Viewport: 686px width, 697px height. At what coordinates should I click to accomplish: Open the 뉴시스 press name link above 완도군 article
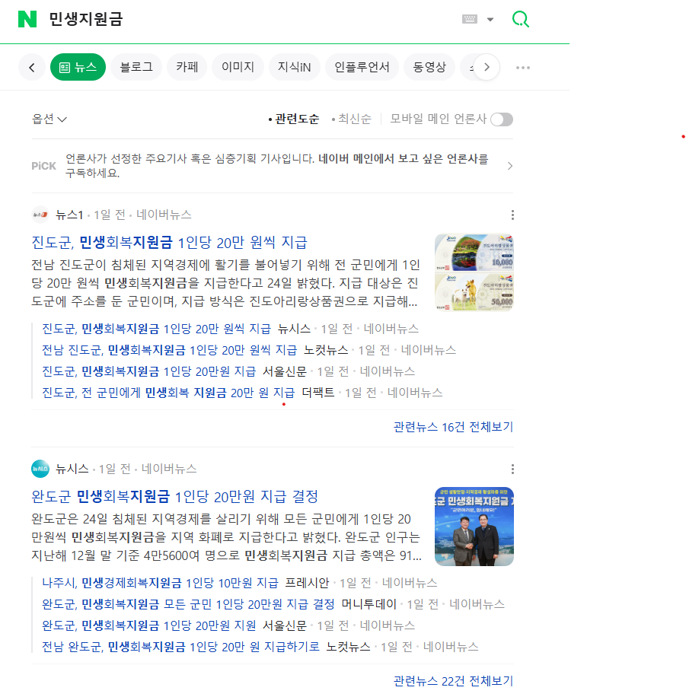point(72,469)
